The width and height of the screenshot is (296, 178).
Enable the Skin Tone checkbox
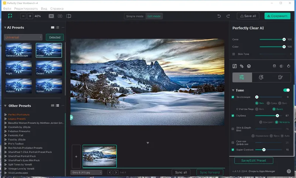233,54
